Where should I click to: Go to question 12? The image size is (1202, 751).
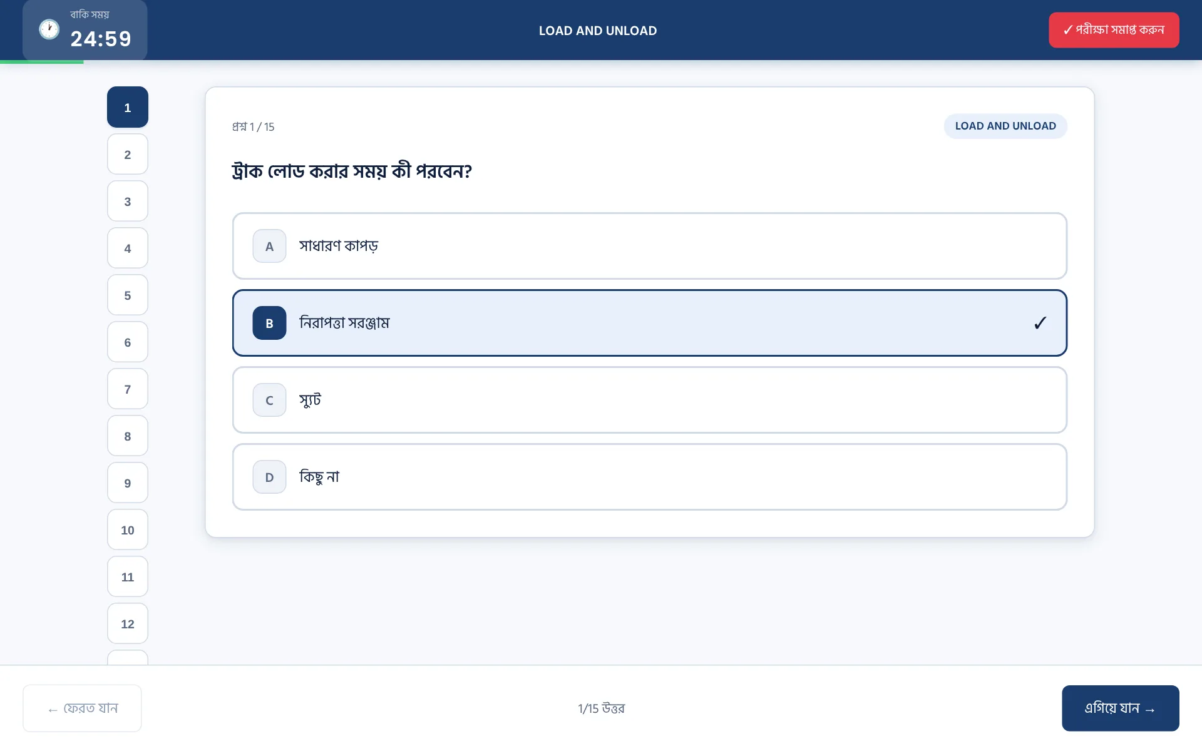pyautogui.click(x=128, y=623)
